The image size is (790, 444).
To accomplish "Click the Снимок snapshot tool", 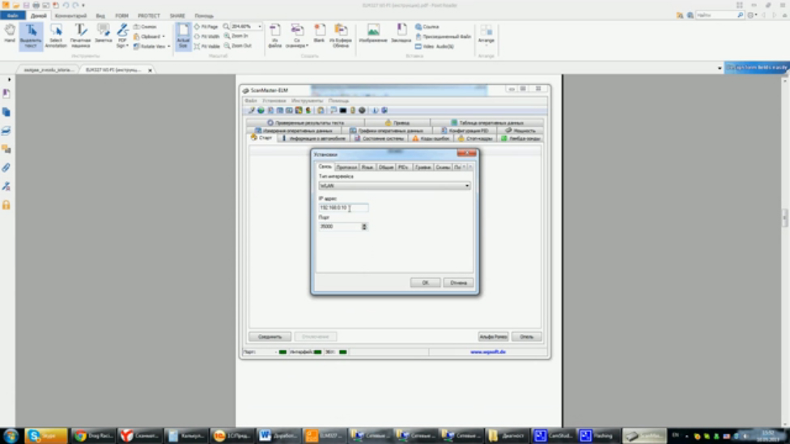I will tap(145, 26).
